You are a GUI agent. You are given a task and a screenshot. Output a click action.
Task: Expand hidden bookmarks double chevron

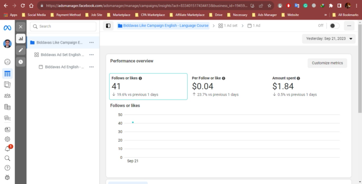pyautogui.click(x=326, y=15)
